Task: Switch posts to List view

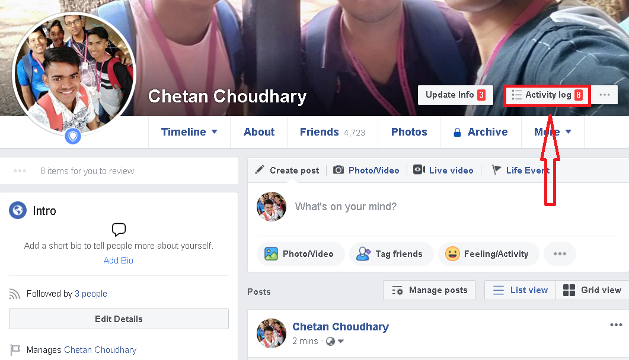Action: 521,290
